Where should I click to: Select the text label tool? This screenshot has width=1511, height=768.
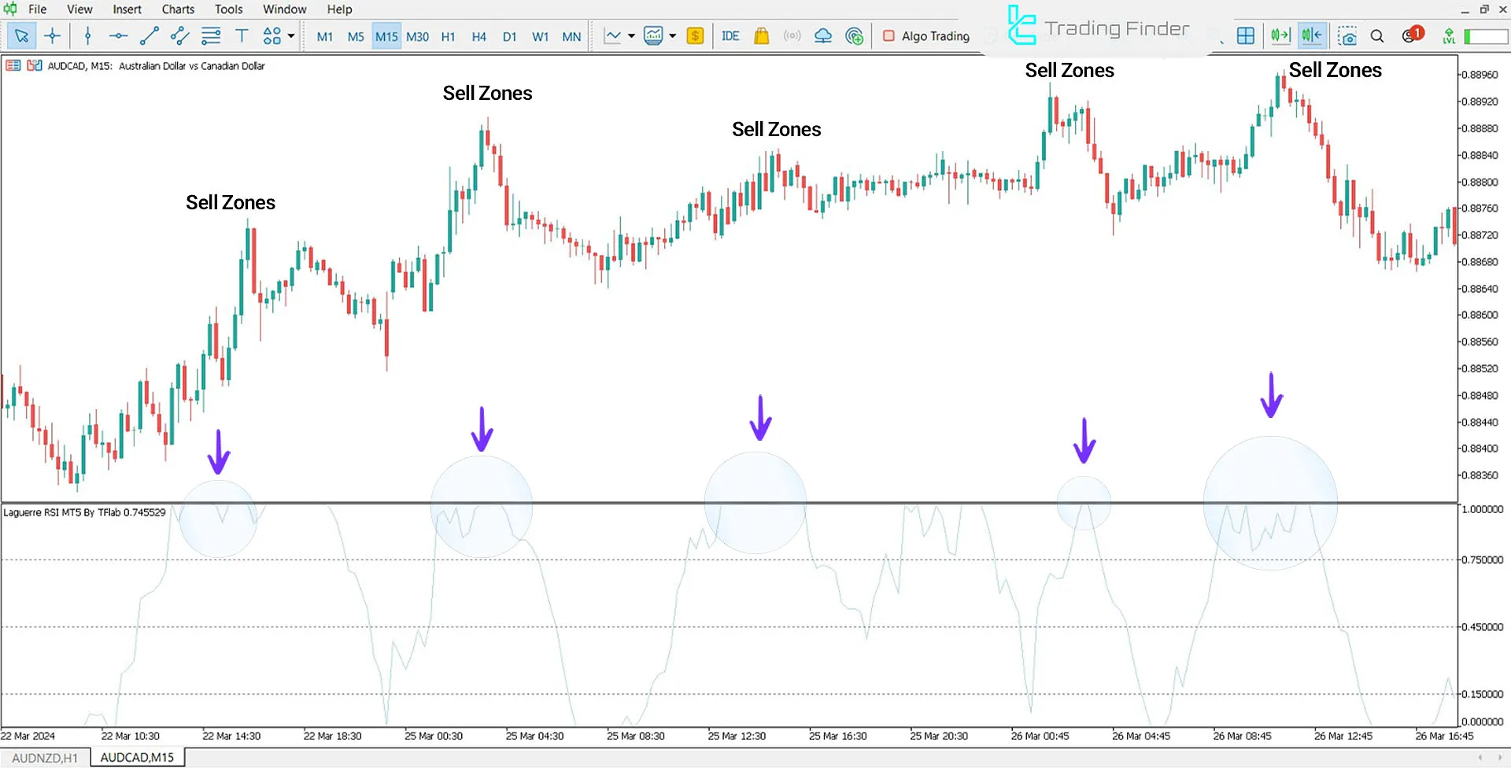(x=242, y=35)
